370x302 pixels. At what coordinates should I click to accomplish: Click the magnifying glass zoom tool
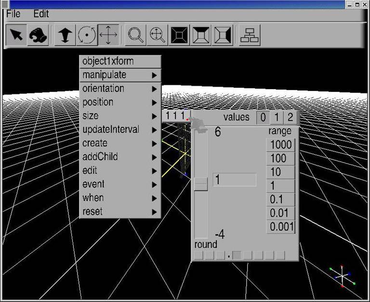135,35
